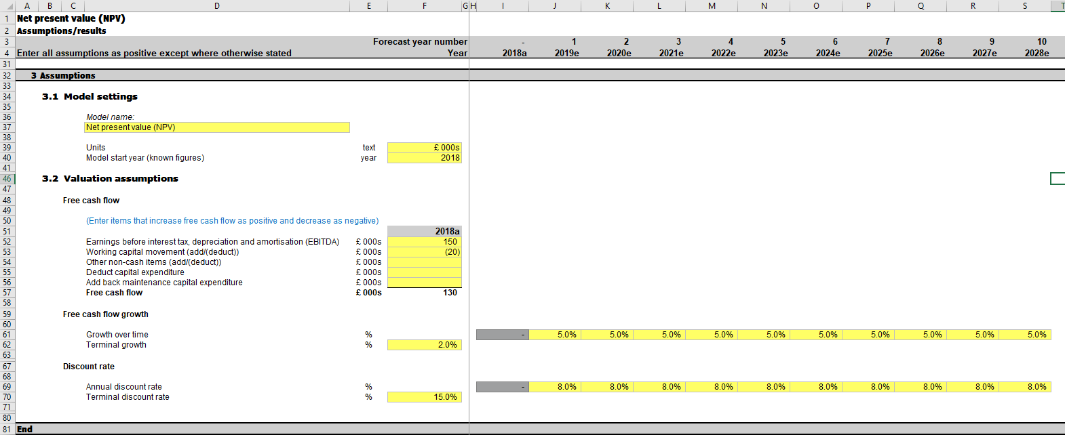Select column J header

555,6
